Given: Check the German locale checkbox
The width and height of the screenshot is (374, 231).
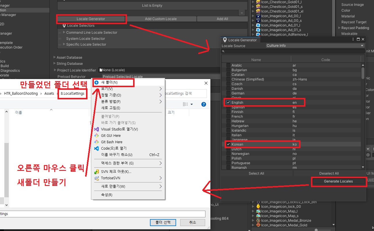Looking at the screenshot, I should point(228,93).
